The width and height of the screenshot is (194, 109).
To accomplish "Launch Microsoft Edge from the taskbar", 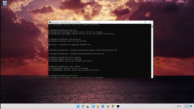I will pyautogui.click(x=103, y=106).
